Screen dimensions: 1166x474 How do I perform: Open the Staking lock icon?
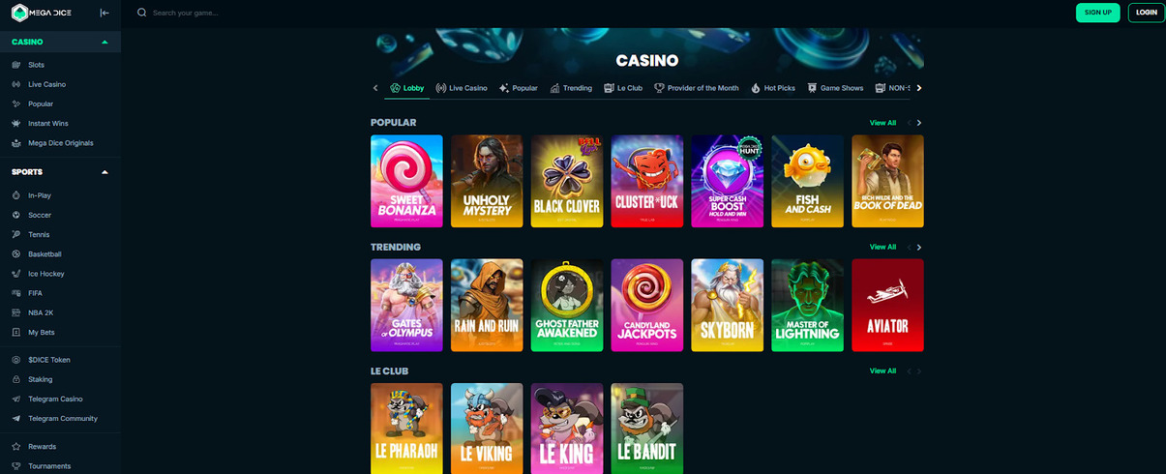(16, 379)
